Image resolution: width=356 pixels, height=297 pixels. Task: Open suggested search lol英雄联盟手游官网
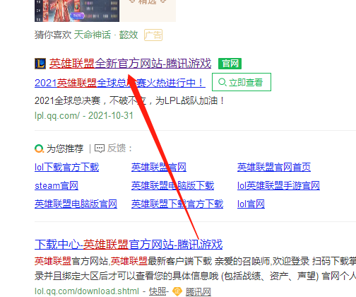click(x=278, y=186)
